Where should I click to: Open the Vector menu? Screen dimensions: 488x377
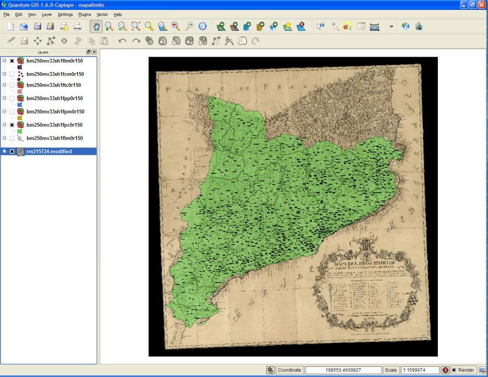click(x=102, y=14)
